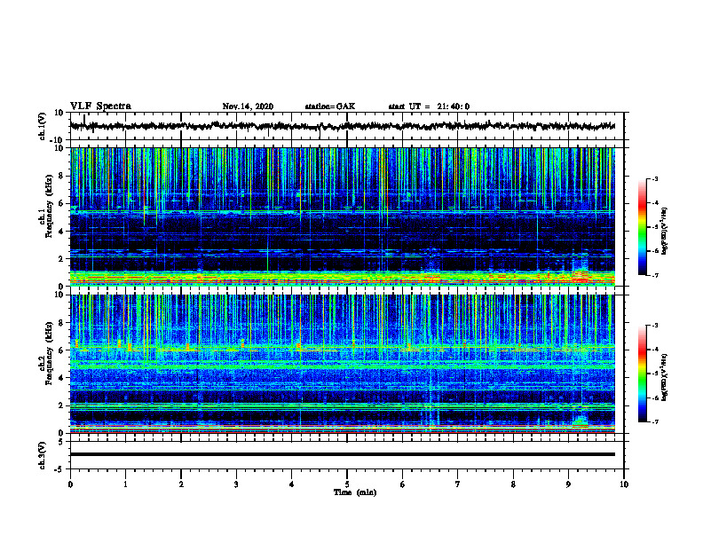Click the "start UT = 21:40:0" header text
703x543 pixels.
pos(429,106)
